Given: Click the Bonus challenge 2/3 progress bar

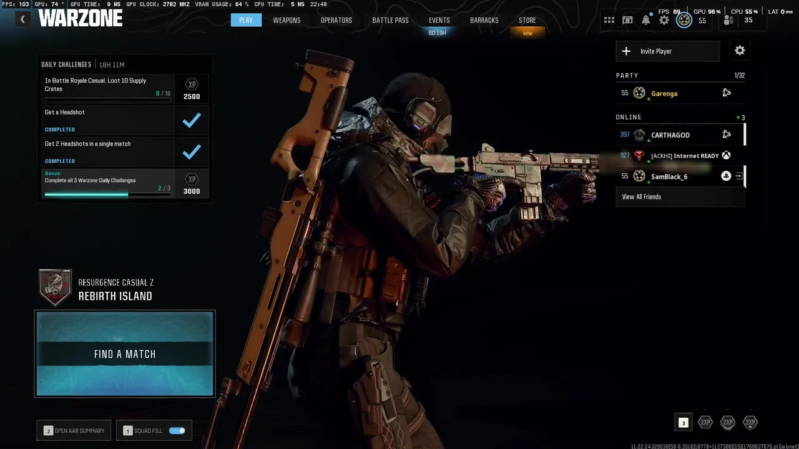Looking at the screenshot, I should click(x=107, y=194).
